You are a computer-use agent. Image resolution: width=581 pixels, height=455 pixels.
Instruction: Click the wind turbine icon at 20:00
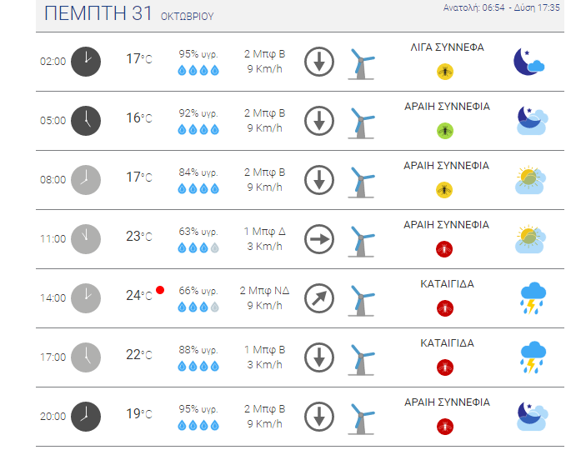(362, 418)
